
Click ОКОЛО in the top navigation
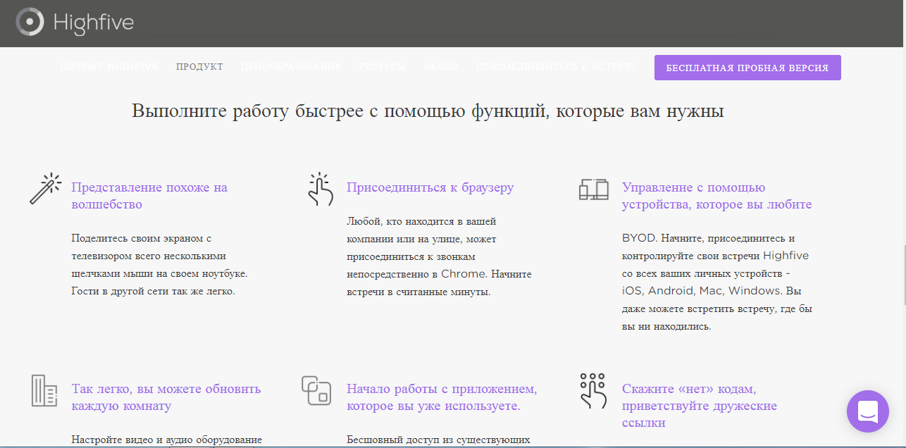[441, 66]
